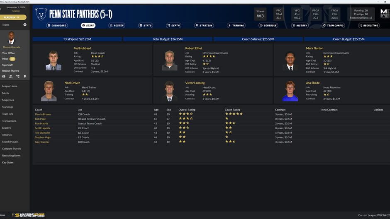390x219 pixels.
Task: Open Mark Norton defensive coordinator profile
Action: 314,48
